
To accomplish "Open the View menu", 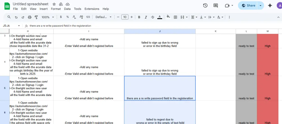I will (33, 9).
